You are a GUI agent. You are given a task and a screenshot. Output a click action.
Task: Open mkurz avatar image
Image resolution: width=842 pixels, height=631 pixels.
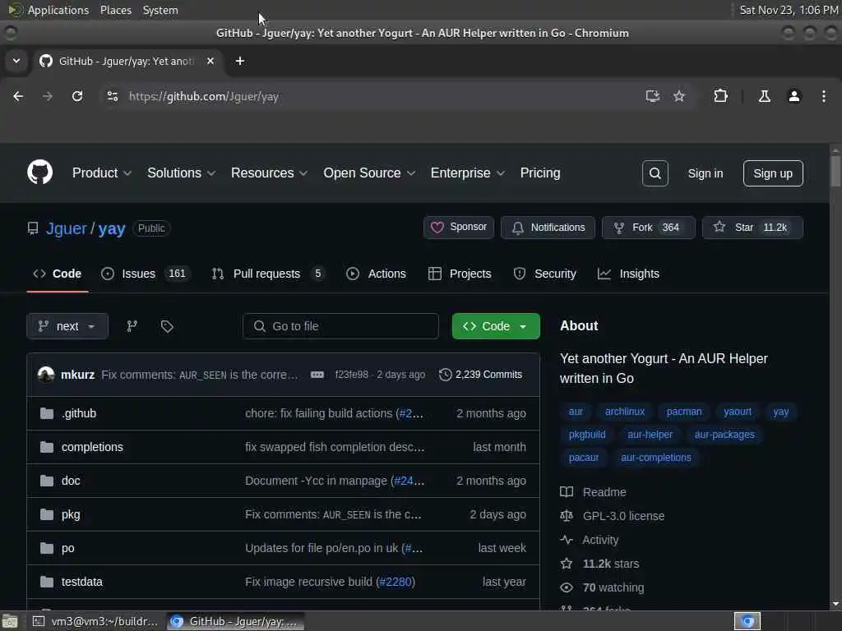[x=46, y=374]
